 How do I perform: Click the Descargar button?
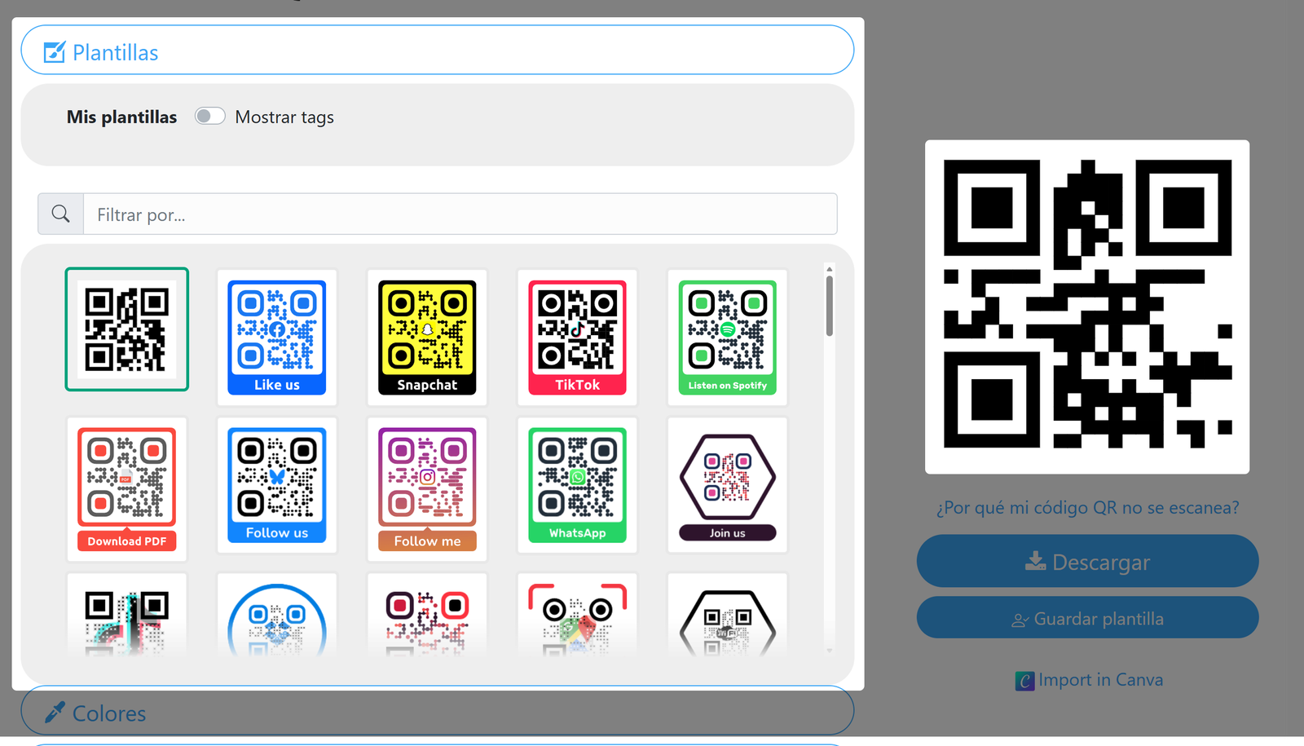click(x=1087, y=561)
